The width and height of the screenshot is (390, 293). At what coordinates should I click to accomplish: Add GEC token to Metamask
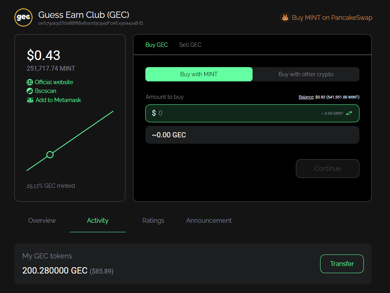click(58, 100)
